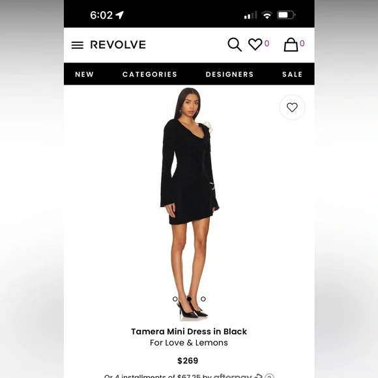Tap the Afterpay logo link
Viewport: 378px width, 378px height.
(238, 375)
